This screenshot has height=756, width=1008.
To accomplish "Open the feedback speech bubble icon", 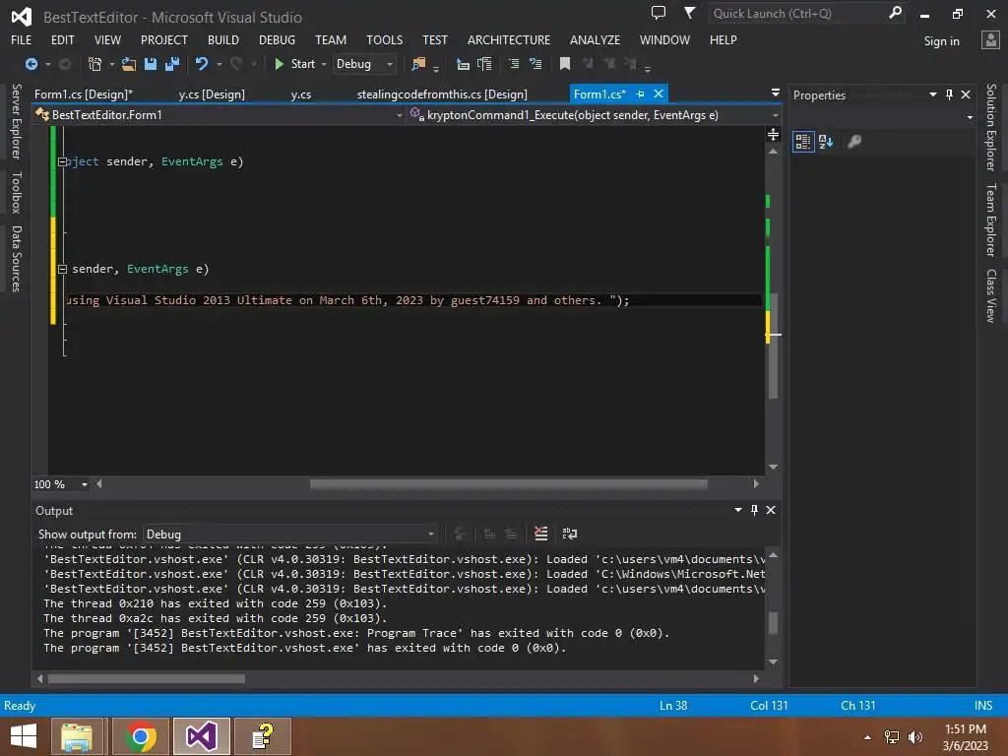I will click(659, 13).
